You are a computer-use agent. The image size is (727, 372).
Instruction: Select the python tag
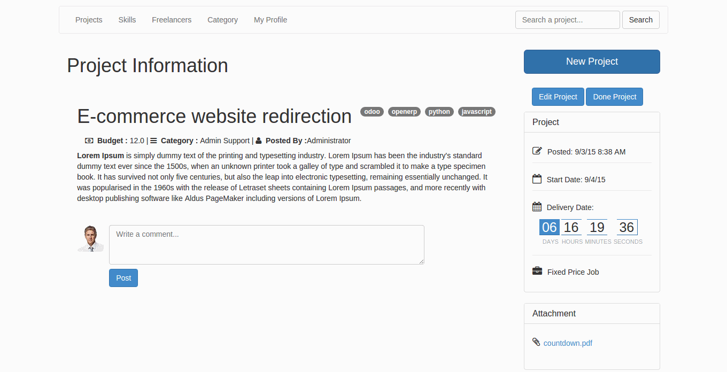tap(439, 112)
